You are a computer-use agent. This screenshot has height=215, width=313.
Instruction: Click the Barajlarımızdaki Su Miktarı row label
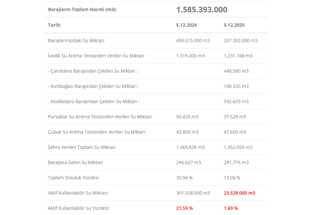[76, 41]
